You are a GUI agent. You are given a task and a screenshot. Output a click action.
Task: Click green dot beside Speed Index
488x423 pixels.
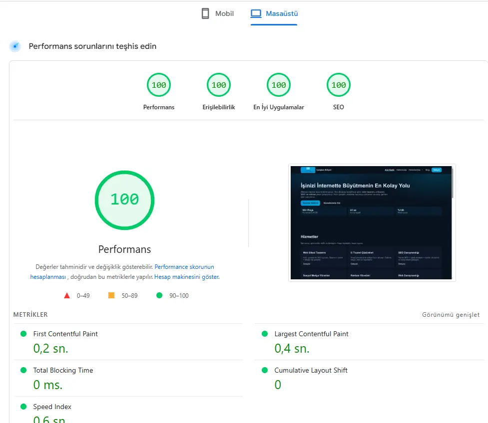[x=23, y=407]
